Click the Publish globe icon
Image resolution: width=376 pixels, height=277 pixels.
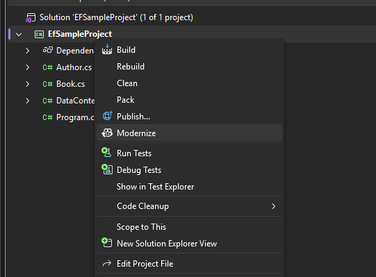[107, 116]
